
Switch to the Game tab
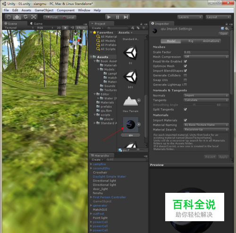[x=36, y=24]
